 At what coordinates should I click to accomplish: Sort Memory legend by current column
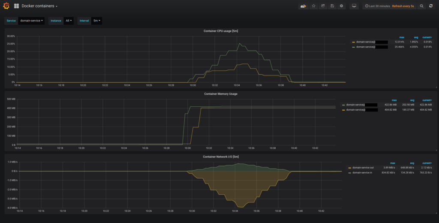[427, 100]
